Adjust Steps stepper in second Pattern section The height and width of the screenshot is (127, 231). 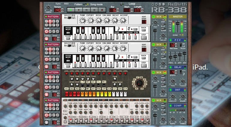point(58,67)
